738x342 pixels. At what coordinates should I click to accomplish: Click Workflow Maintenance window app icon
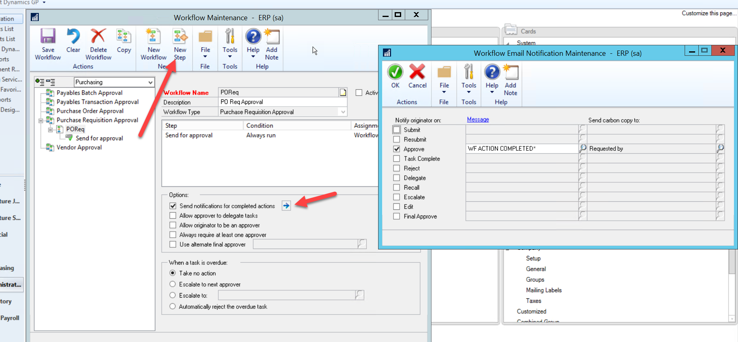[35, 17]
